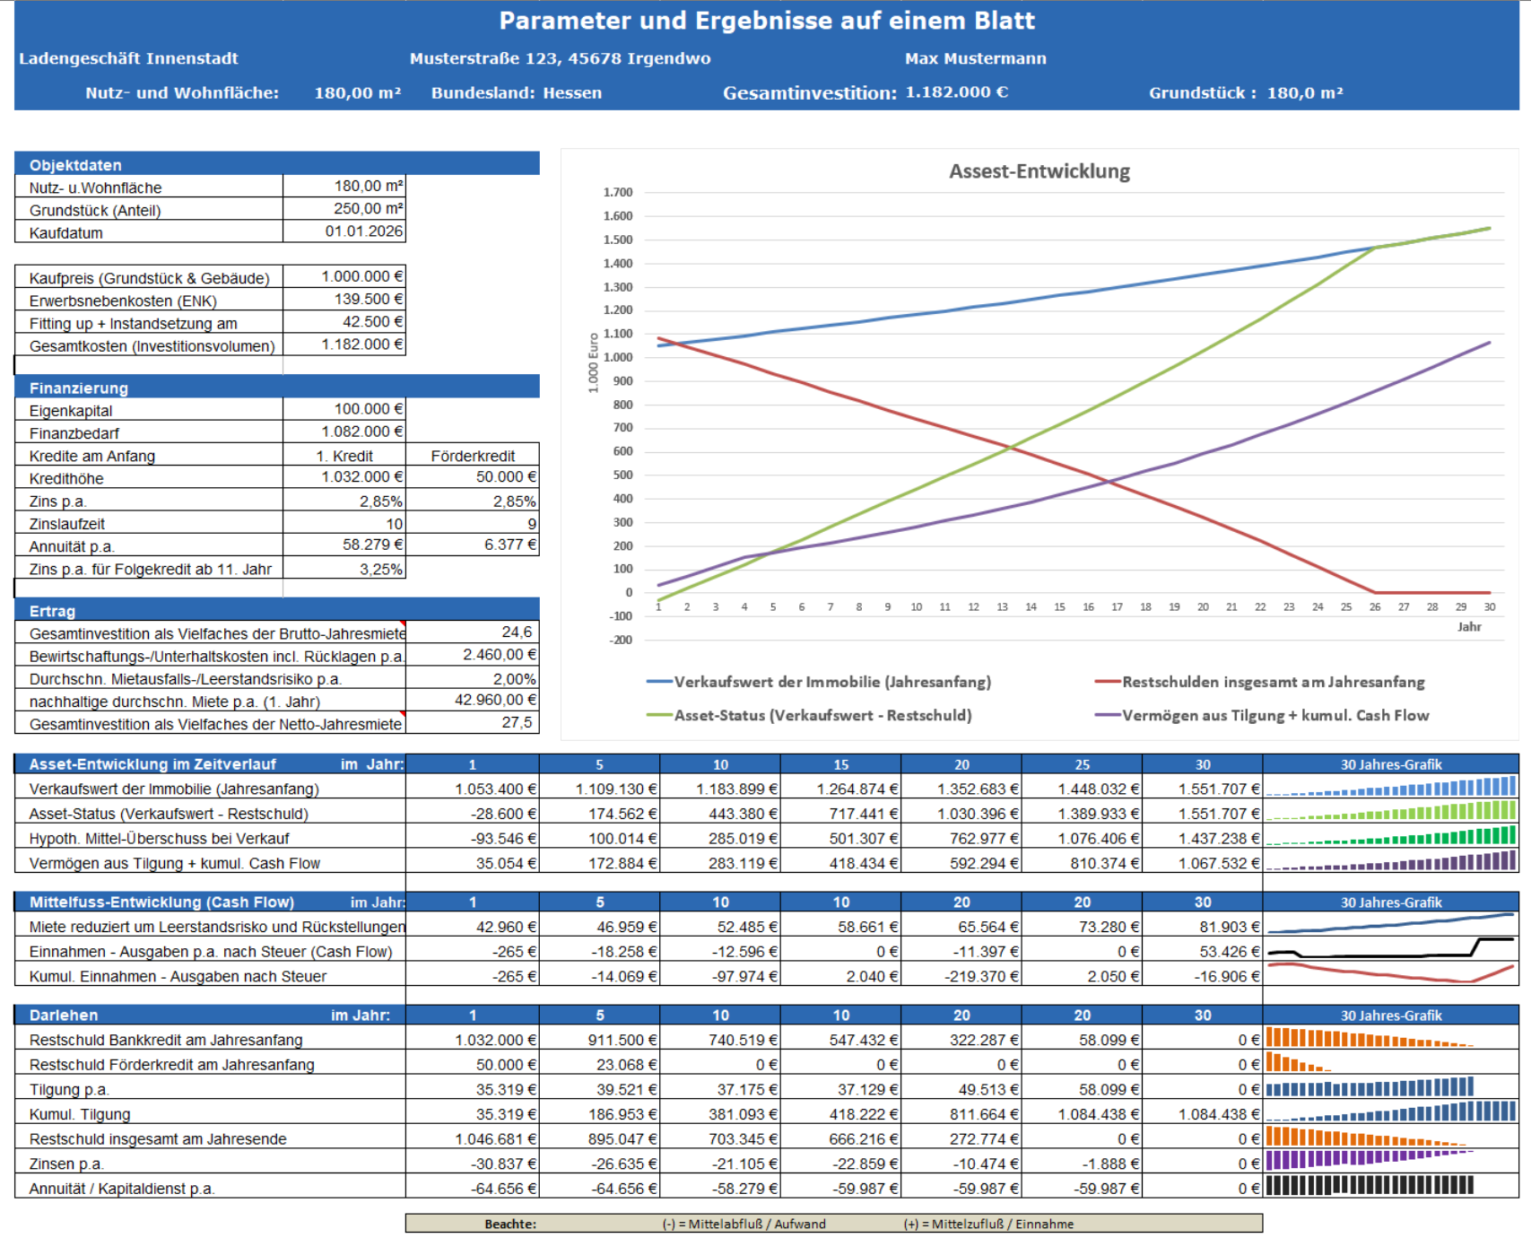Click Verkaufswert year 30 value 1.551.707 €
The width and height of the screenshot is (1531, 1238).
tap(1203, 789)
